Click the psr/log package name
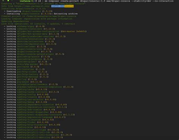This screenshot has height=140, width=179. coord(22,79)
